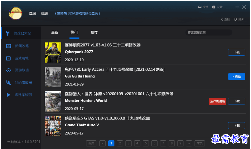Viewport: 251px width, 149px height.
Task: Click the play icon beside 运行库检测
Action: 8,95
